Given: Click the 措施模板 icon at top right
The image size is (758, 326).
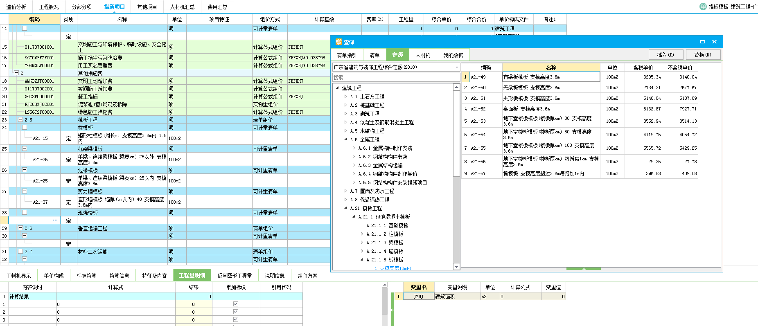Looking at the screenshot, I should 703,7.
